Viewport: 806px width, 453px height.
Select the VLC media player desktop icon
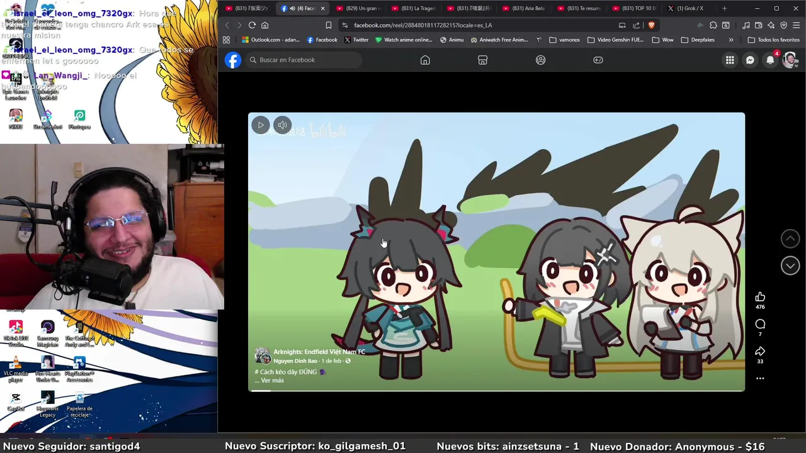click(16, 369)
